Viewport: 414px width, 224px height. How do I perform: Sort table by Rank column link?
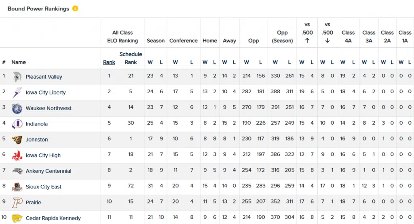[109, 62]
